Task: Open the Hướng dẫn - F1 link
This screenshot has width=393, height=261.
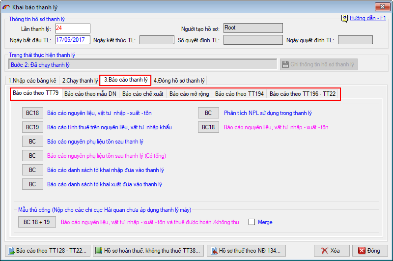Action: point(367,18)
